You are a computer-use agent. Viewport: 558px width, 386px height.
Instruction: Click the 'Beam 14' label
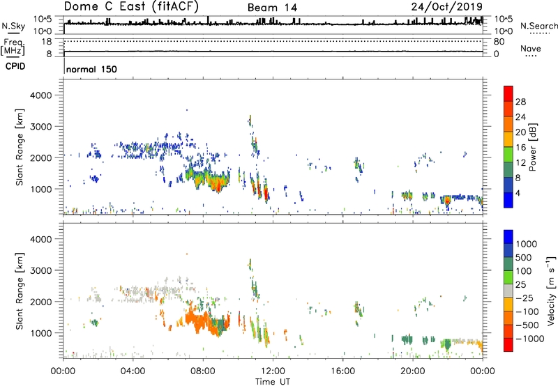click(x=272, y=8)
